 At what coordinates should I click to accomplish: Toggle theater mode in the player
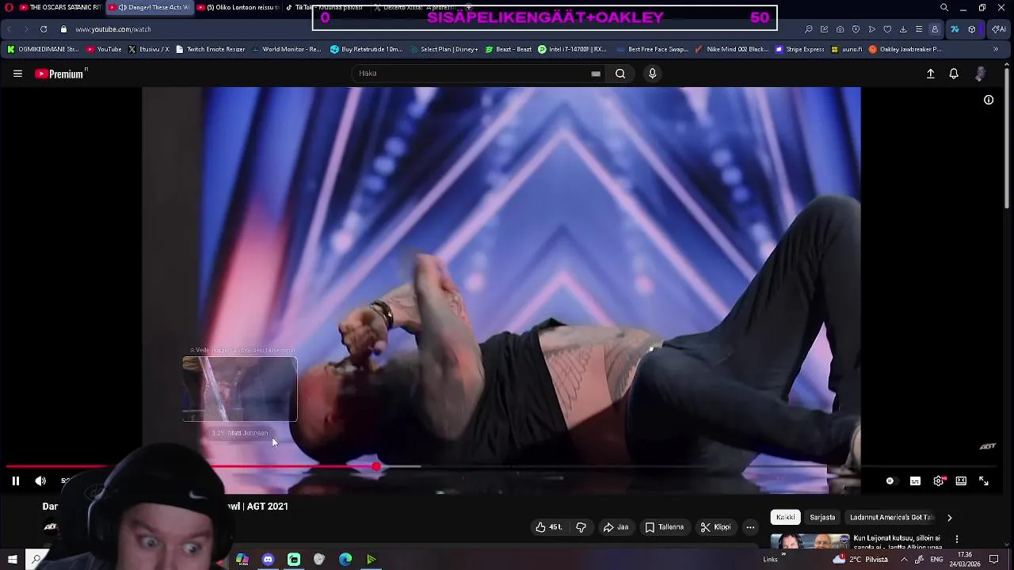961,481
